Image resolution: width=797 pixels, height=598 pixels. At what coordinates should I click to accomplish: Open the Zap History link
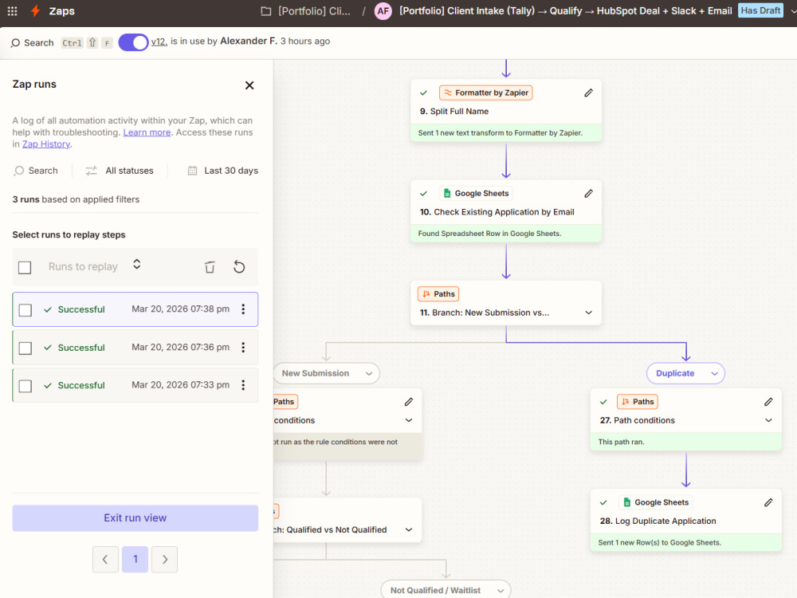46,144
